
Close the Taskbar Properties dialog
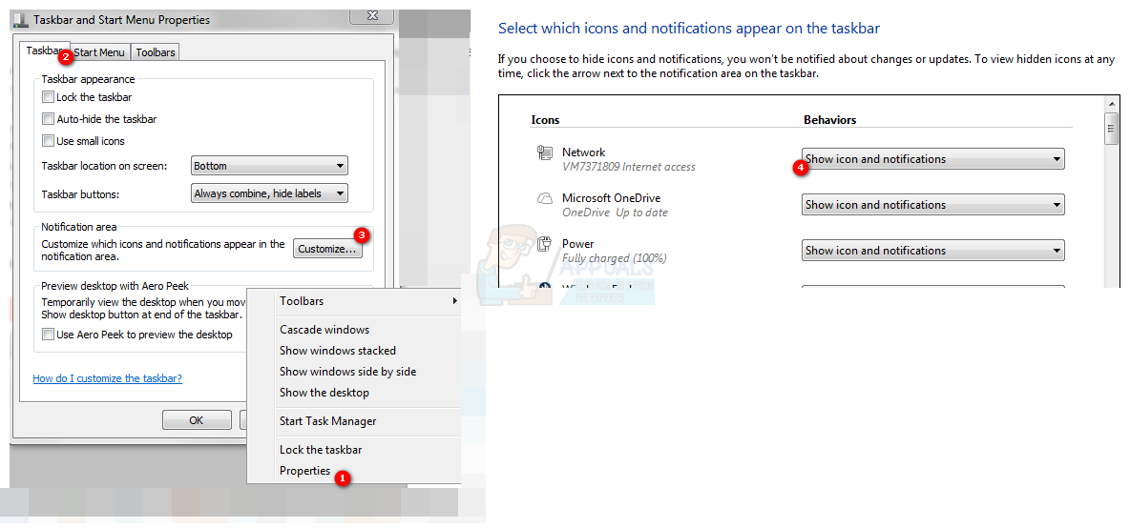click(373, 15)
